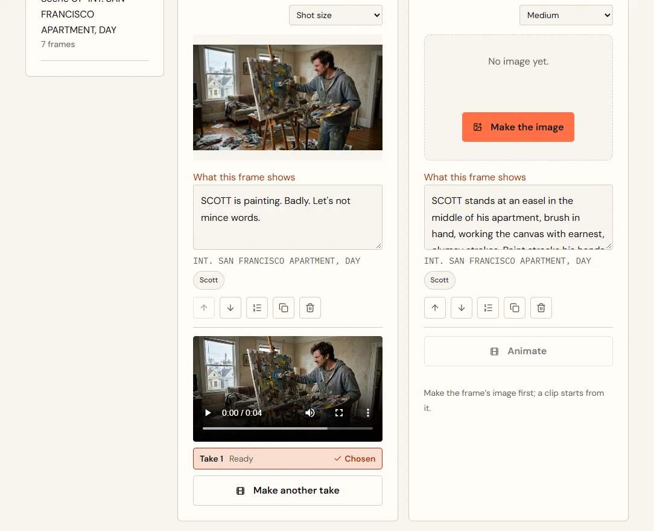
Task: Click scene heading under the easel description
Action: coord(507,261)
